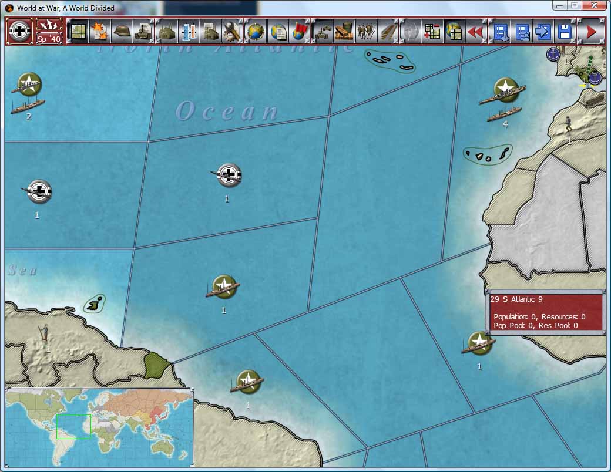Select the German submarine near the west edge
611x472 pixels.
38,191
